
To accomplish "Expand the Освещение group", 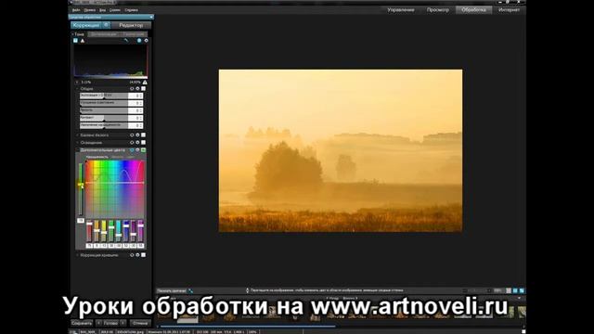I will pos(77,142).
